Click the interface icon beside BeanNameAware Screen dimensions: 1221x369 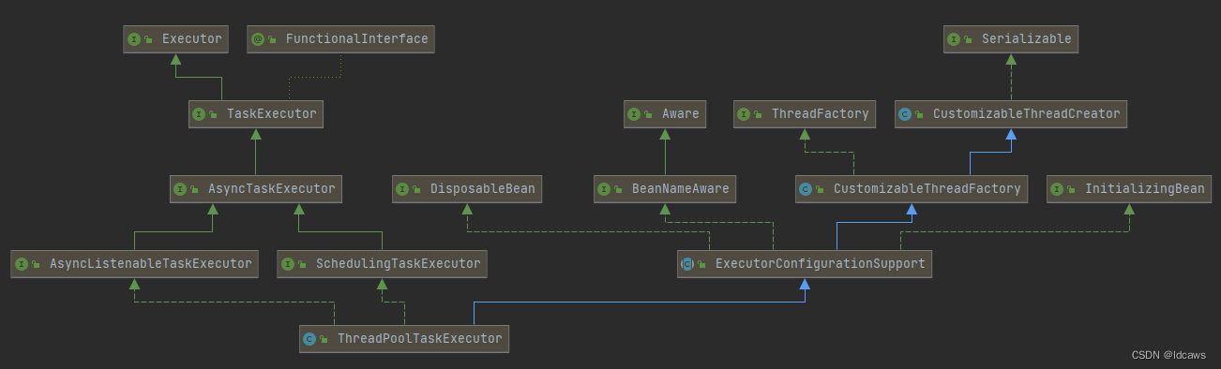coord(604,189)
